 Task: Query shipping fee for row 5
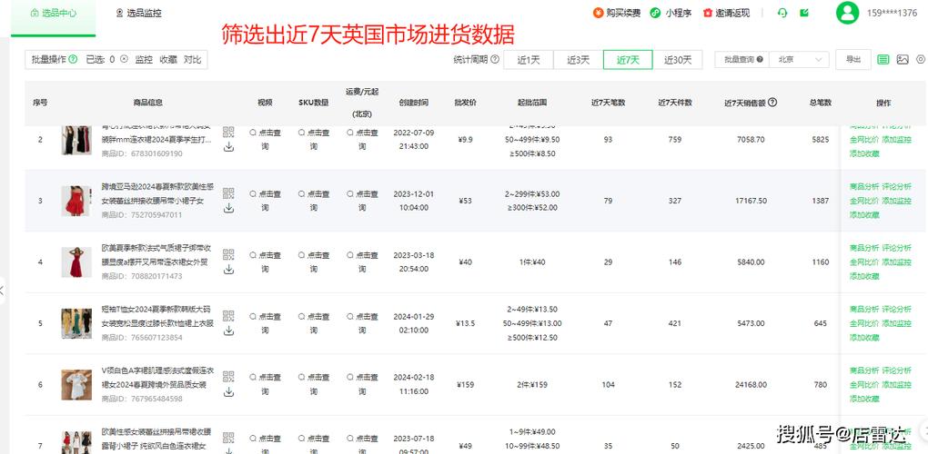coord(362,323)
